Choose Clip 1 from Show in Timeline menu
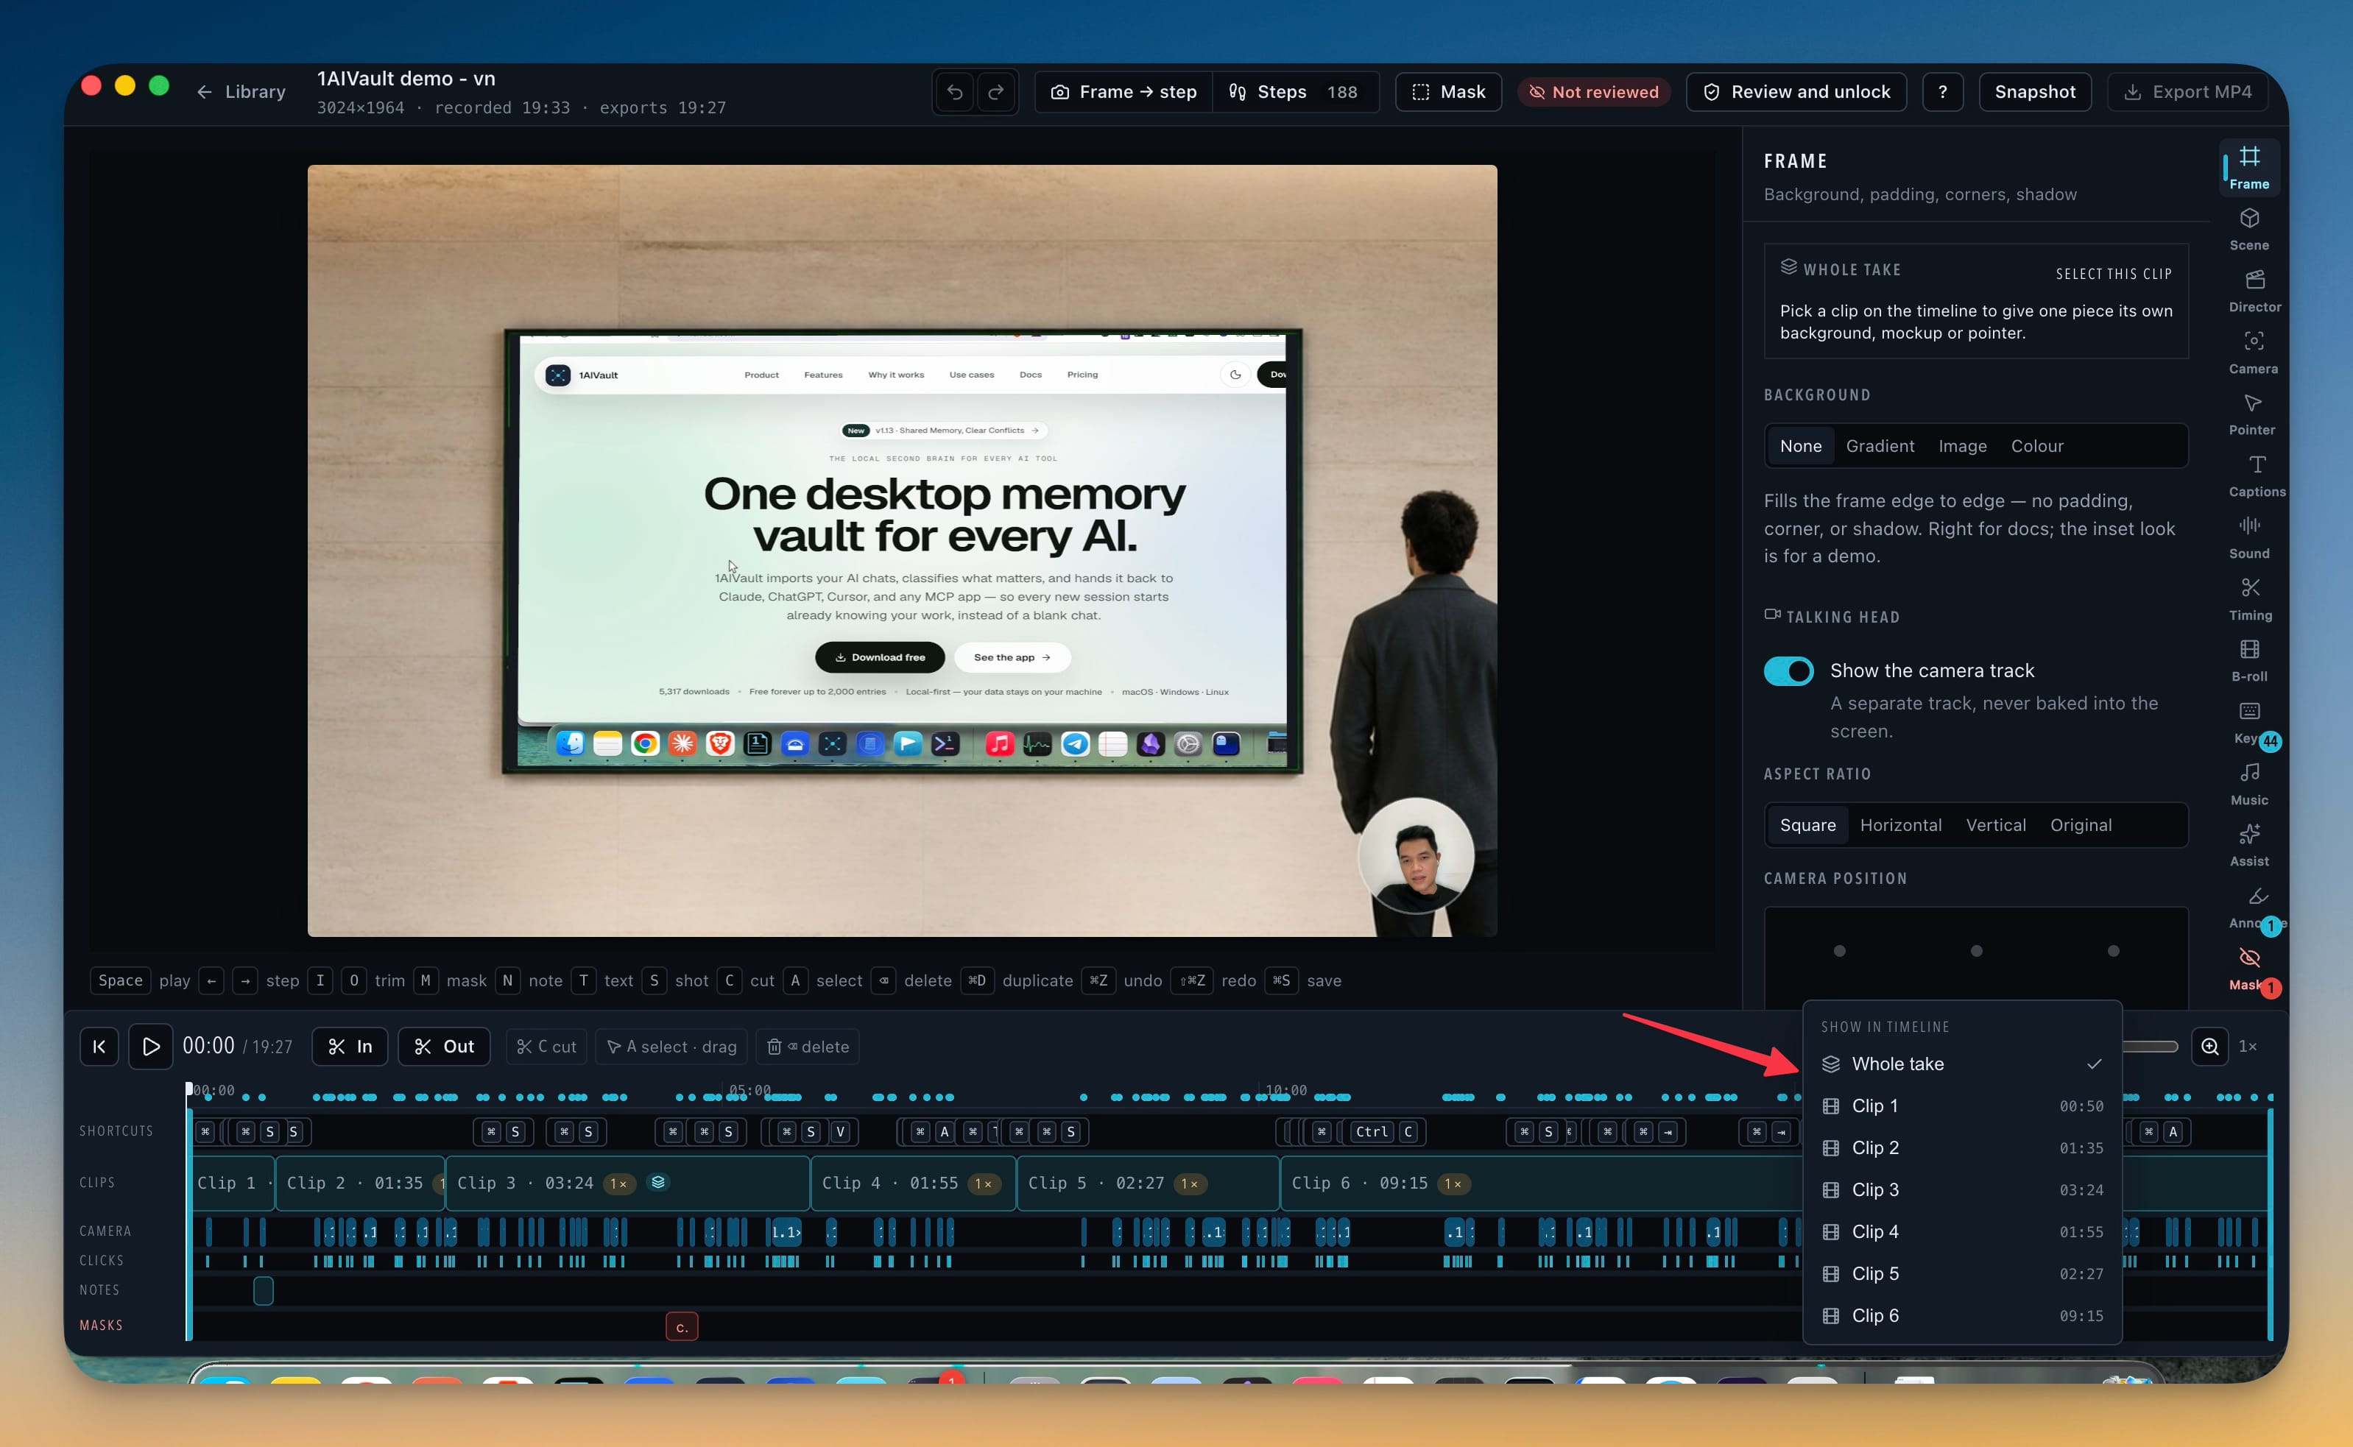Screen dimensions: 2353x1447 tap(1961, 1105)
